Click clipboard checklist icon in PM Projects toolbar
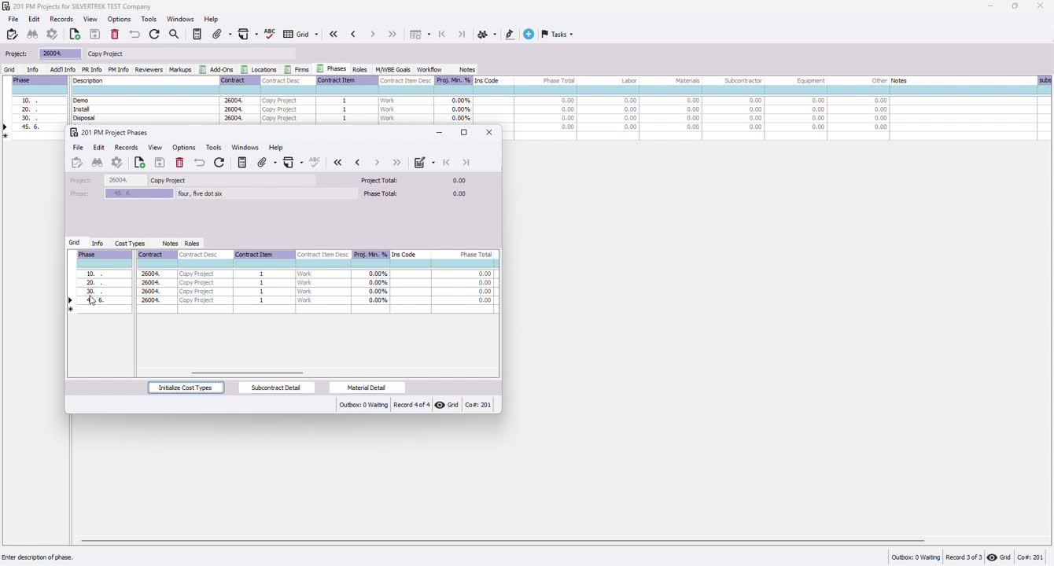This screenshot has height=566, width=1054. click(12, 35)
